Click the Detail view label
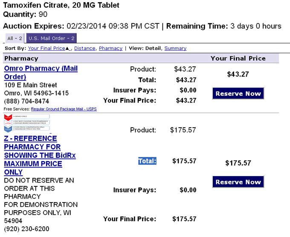This screenshot has width=290, height=237. coord(153,48)
